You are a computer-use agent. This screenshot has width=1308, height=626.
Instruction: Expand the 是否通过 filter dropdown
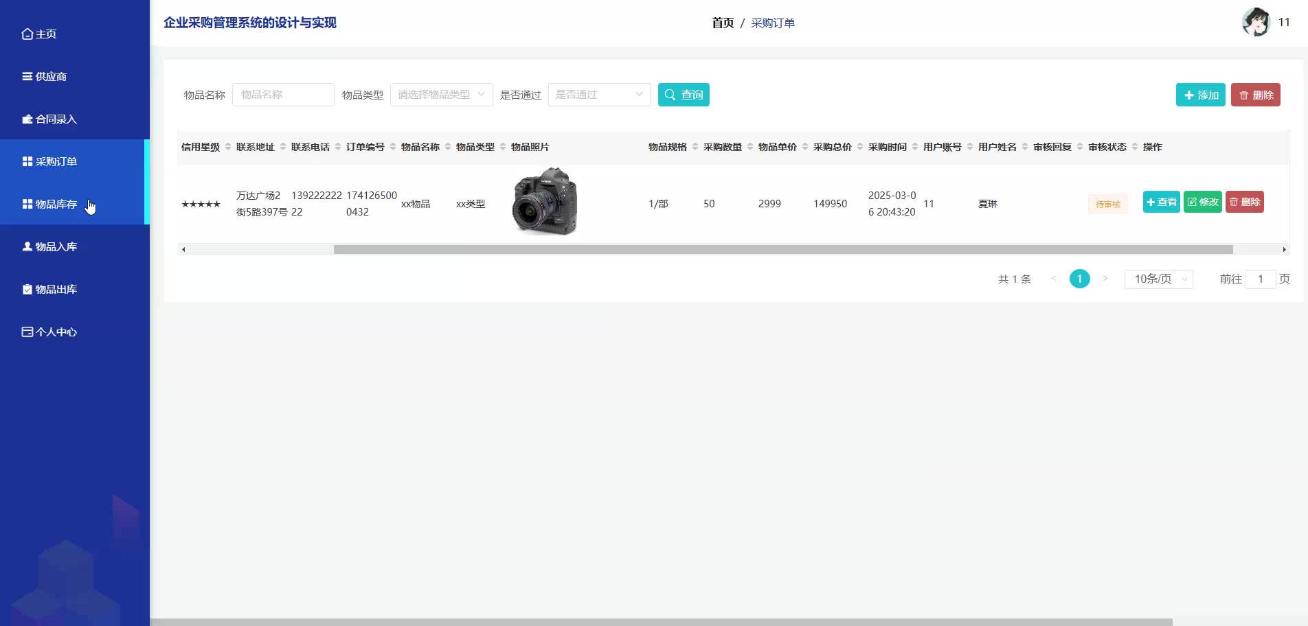[x=600, y=95]
